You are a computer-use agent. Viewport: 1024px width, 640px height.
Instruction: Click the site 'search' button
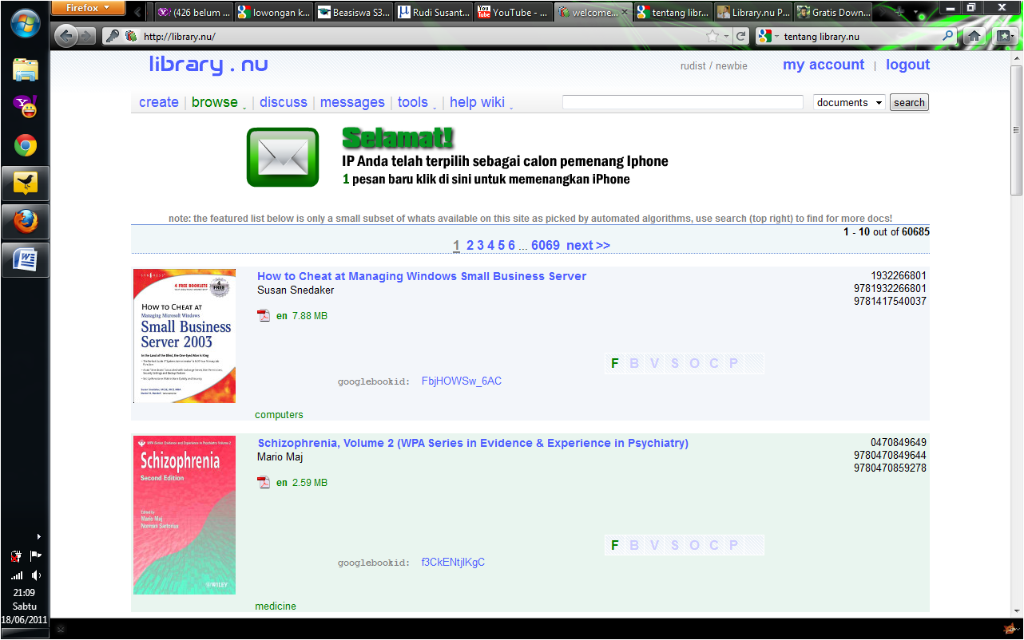pos(909,102)
